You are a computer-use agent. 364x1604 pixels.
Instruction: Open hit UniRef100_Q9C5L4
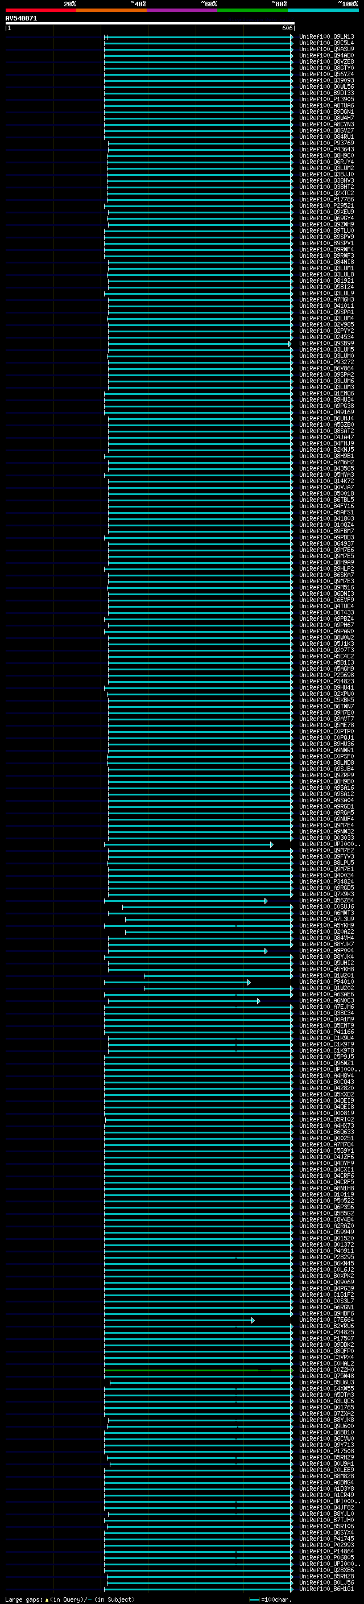click(326, 43)
